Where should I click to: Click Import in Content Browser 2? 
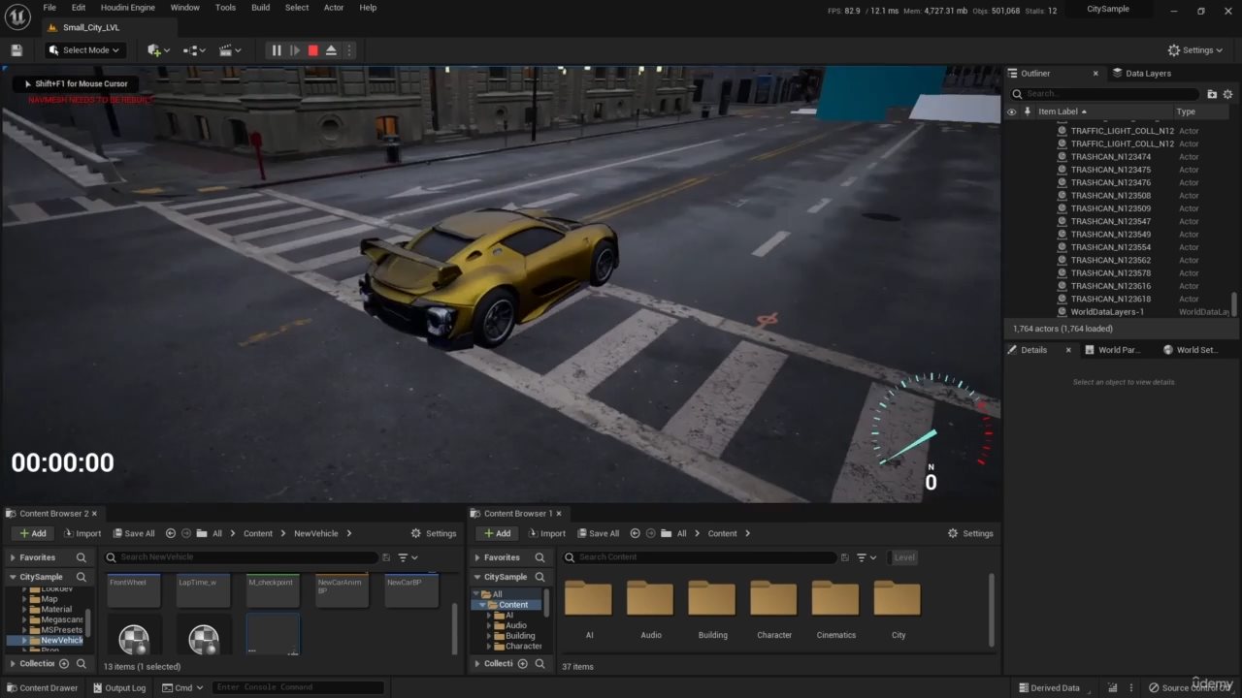[82, 533]
